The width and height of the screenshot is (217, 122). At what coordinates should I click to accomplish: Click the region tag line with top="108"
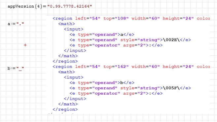point(131,18)
